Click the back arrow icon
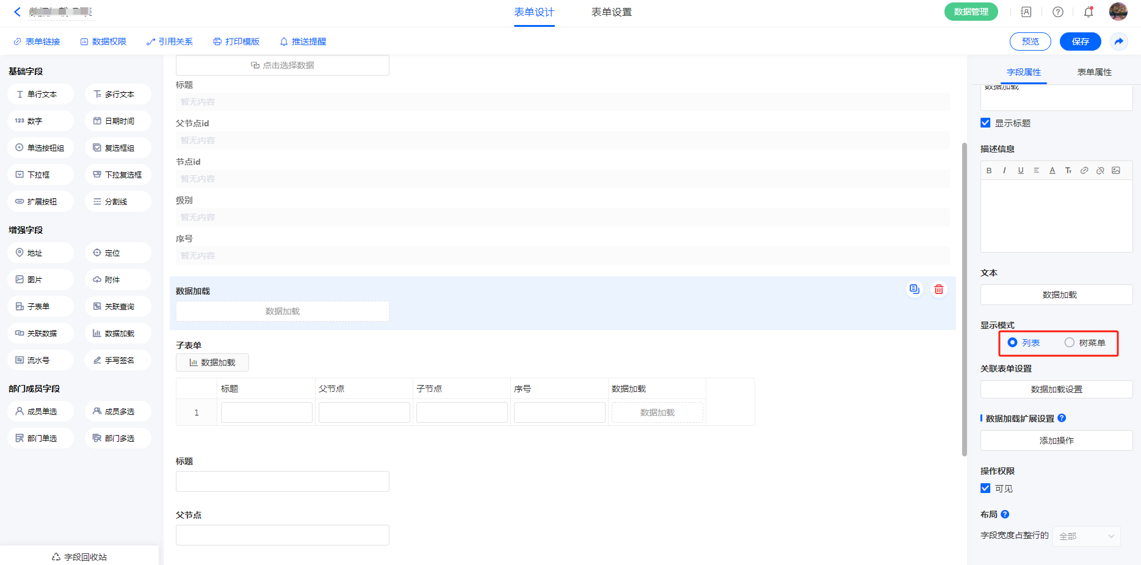This screenshot has width=1141, height=565. [x=17, y=12]
